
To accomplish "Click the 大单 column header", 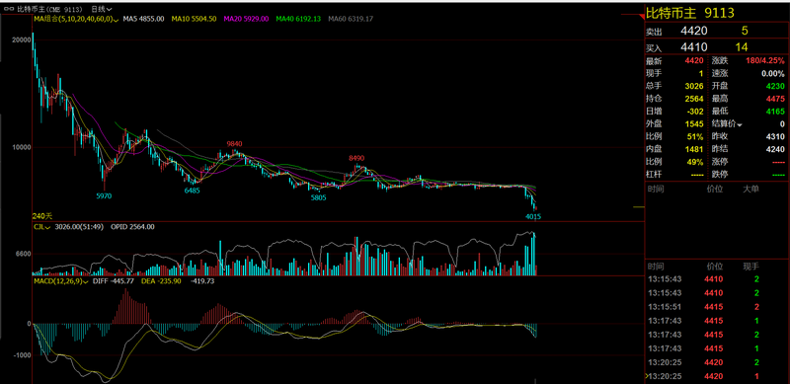I will click(x=751, y=189).
